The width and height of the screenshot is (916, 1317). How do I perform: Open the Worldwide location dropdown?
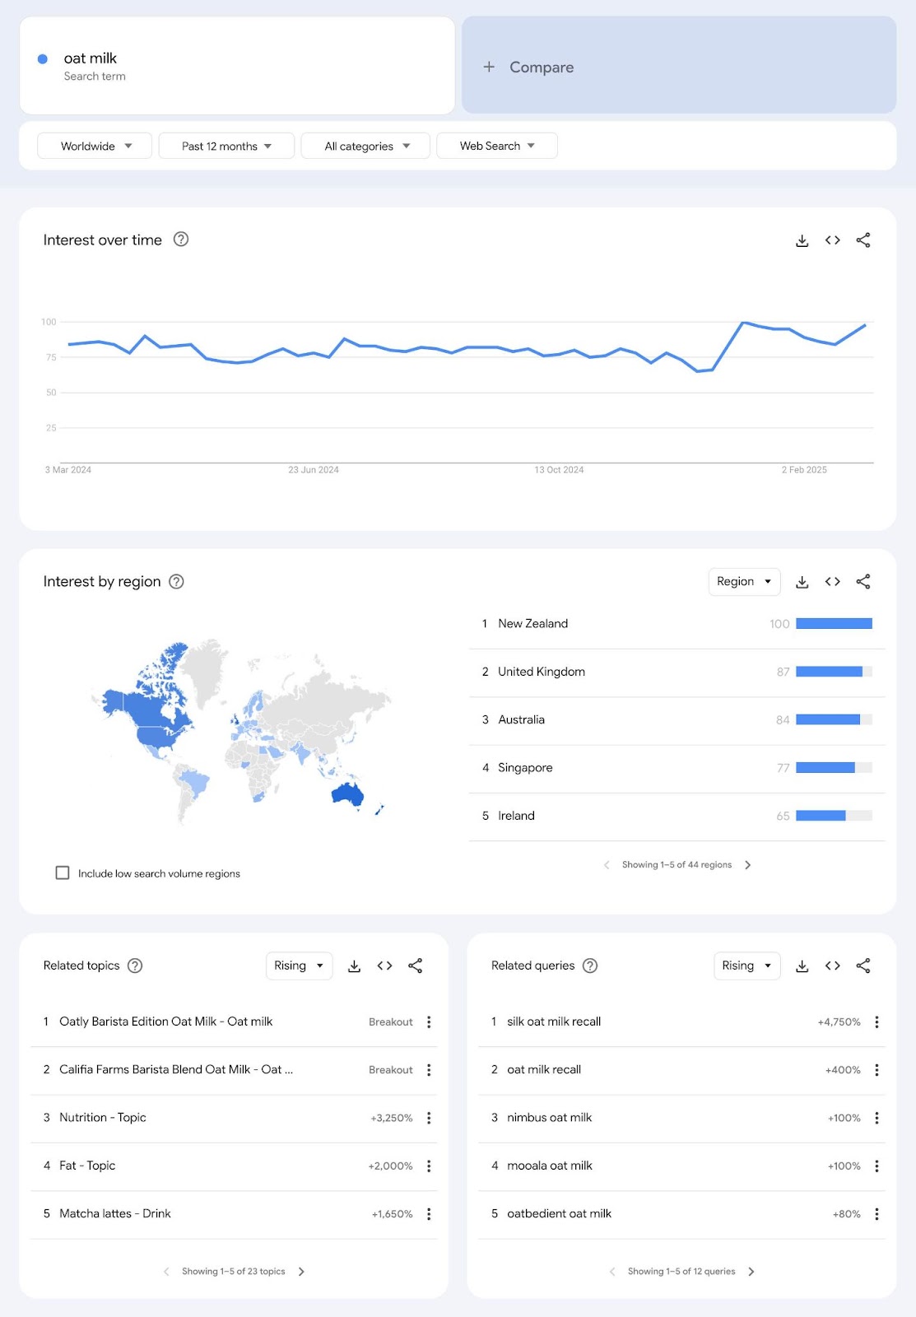coord(94,146)
